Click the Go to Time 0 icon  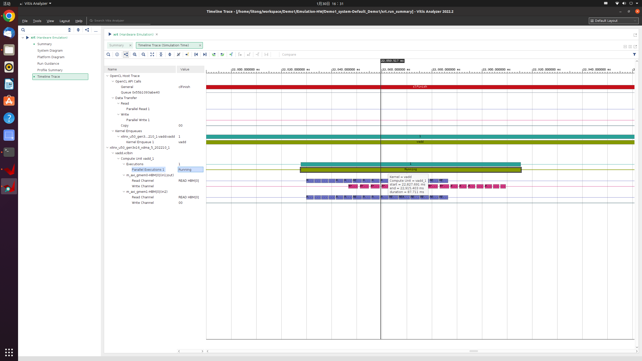(196, 54)
